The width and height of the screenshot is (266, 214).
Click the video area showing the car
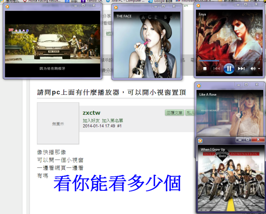[x=53, y=44]
